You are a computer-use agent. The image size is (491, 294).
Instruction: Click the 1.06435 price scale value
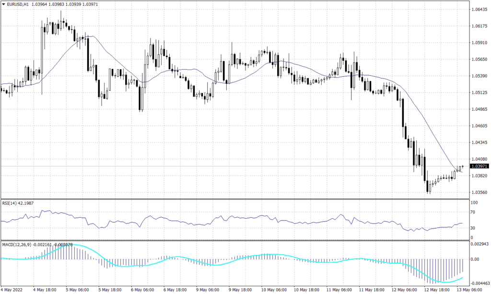(479, 9)
